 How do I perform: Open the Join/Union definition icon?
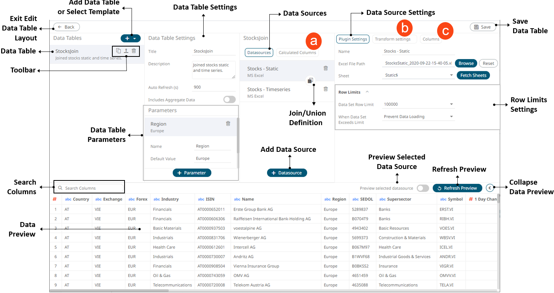tap(310, 80)
